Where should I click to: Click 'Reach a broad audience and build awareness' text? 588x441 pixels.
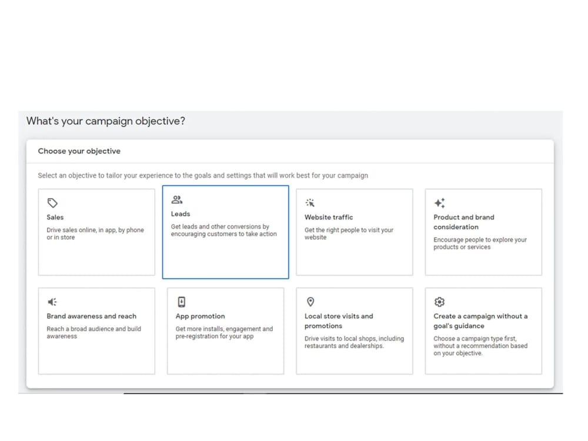(93, 333)
